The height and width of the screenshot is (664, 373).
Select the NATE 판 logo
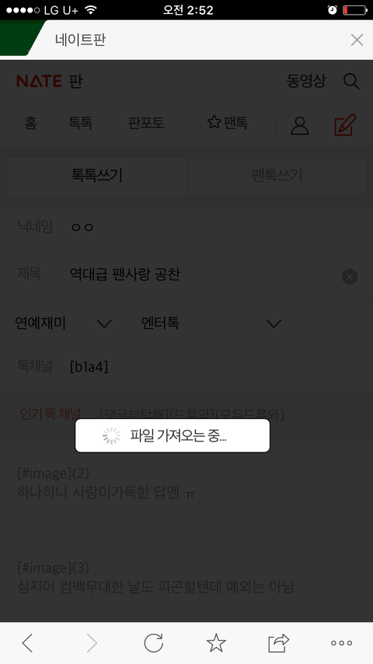point(50,81)
